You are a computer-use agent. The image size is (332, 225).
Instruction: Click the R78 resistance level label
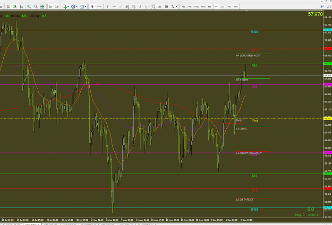(x=254, y=50)
